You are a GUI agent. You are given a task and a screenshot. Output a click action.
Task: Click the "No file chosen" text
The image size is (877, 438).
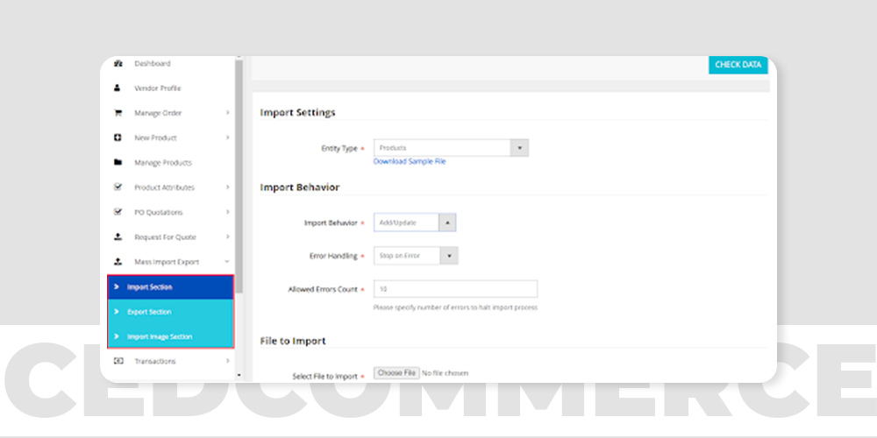click(446, 373)
